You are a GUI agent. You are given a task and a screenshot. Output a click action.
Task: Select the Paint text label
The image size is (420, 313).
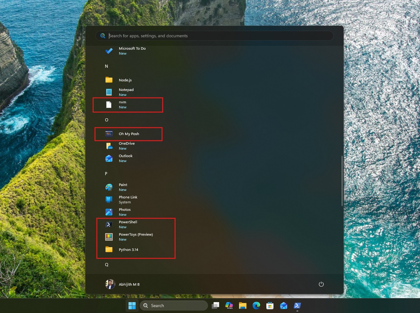[123, 185]
